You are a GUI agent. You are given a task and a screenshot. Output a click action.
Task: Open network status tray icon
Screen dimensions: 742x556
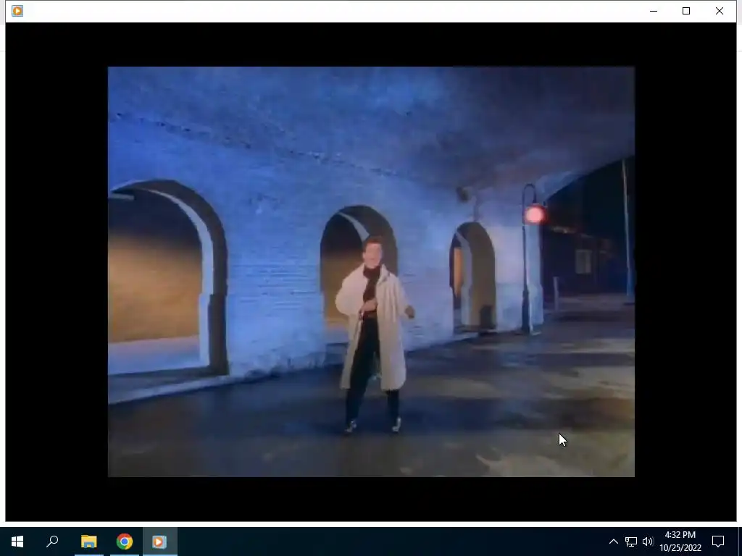[631, 542]
